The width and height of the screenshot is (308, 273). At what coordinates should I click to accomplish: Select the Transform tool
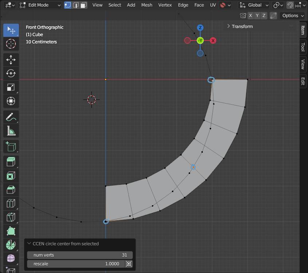[x=11, y=101]
